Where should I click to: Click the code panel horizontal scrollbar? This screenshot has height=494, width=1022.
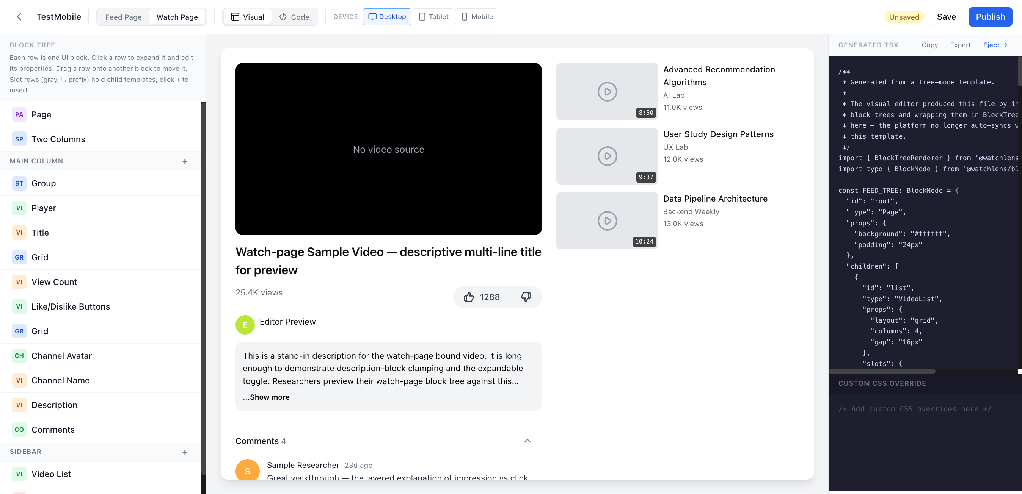pyautogui.click(x=882, y=372)
